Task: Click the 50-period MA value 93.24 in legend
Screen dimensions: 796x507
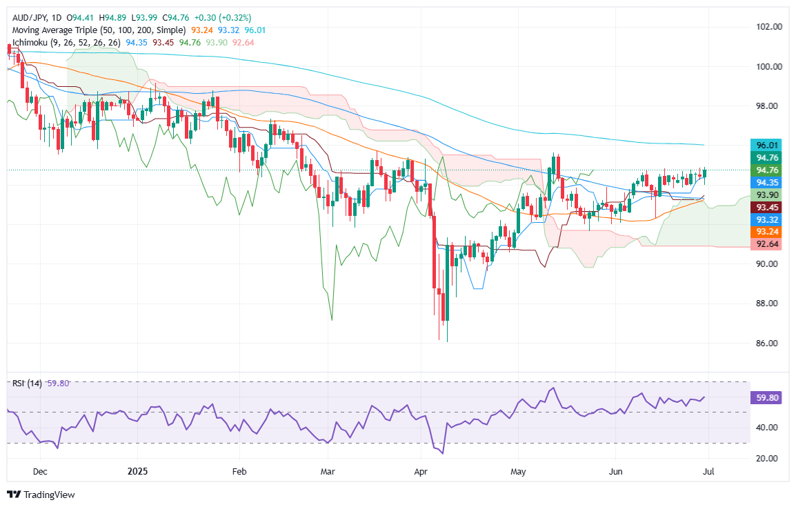Action: [x=202, y=30]
